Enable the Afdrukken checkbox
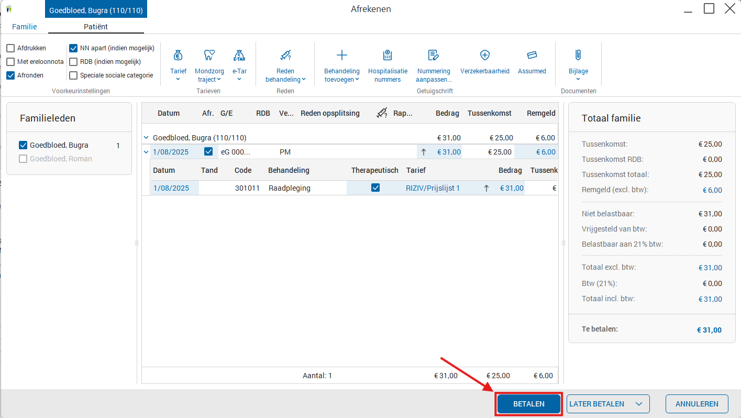741x418 pixels. click(x=11, y=48)
